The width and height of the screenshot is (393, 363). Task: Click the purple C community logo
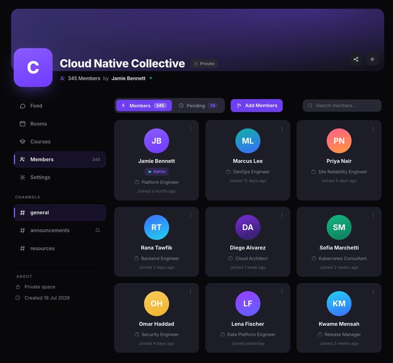coord(33,67)
